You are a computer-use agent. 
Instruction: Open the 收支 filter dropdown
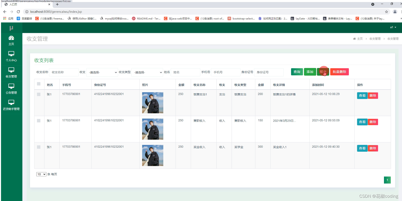pyautogui.click(x=102, y=72)
